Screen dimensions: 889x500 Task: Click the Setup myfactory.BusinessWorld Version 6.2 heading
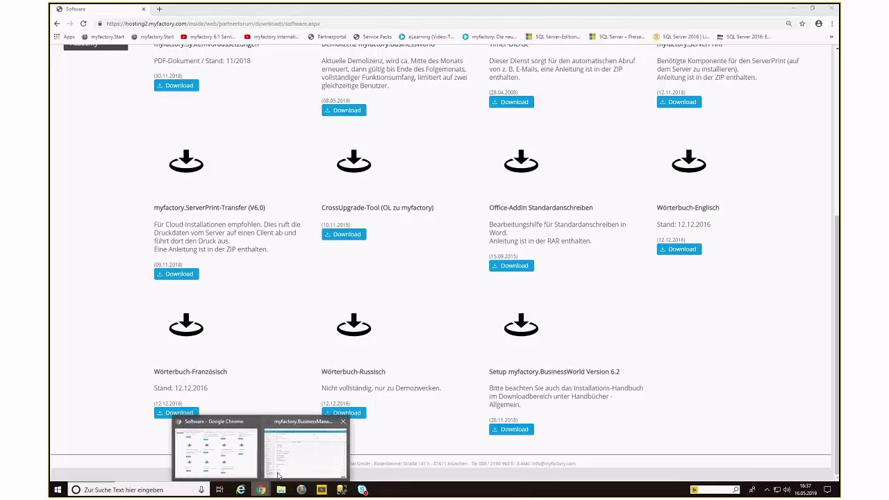[554, 372]
